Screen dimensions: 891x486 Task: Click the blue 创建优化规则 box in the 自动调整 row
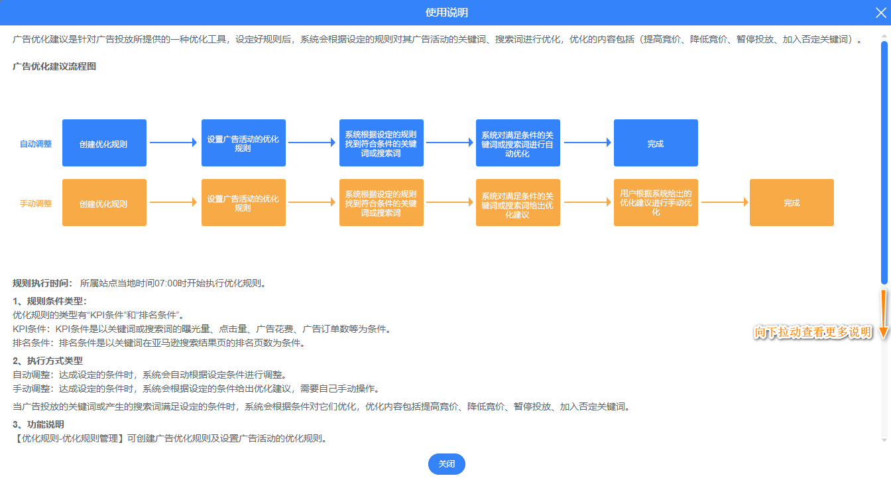(x=104, y=143)
